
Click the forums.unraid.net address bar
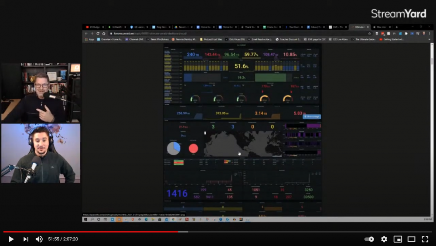click(239, 34)
